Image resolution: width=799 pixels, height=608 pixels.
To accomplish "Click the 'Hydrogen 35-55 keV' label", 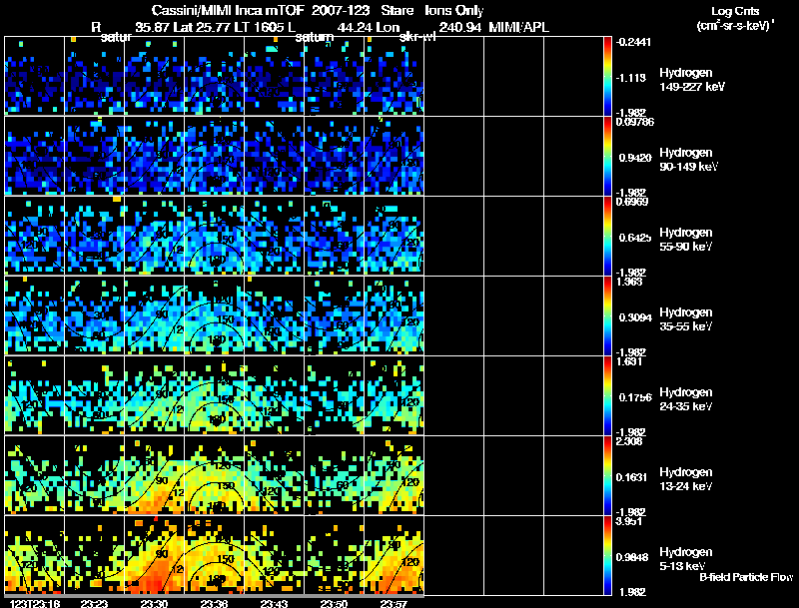I will tap(686, 319).
